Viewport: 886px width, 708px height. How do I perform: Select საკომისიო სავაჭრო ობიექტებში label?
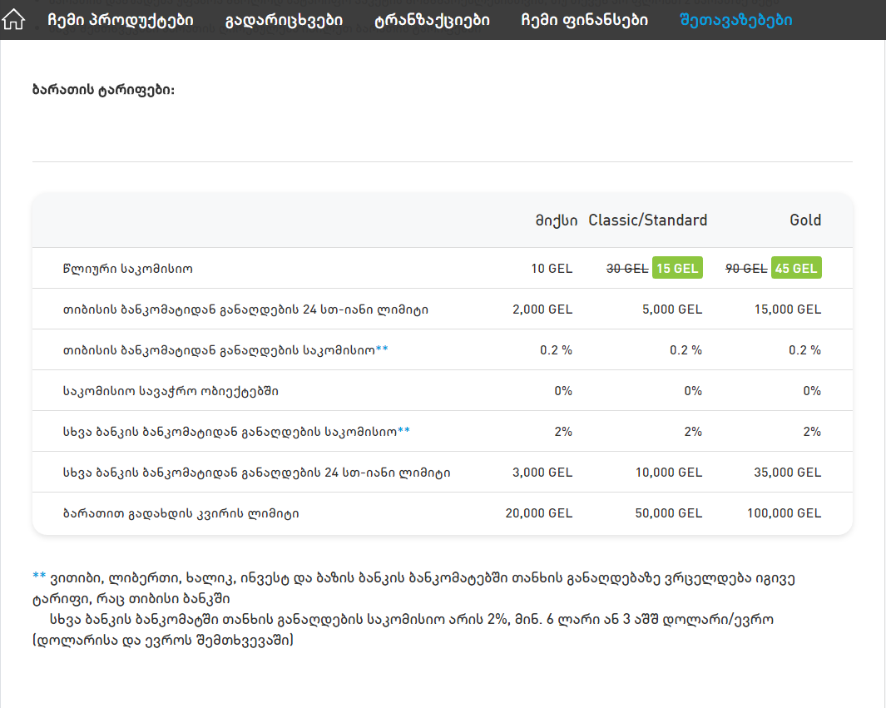click(x=171, y=391)
